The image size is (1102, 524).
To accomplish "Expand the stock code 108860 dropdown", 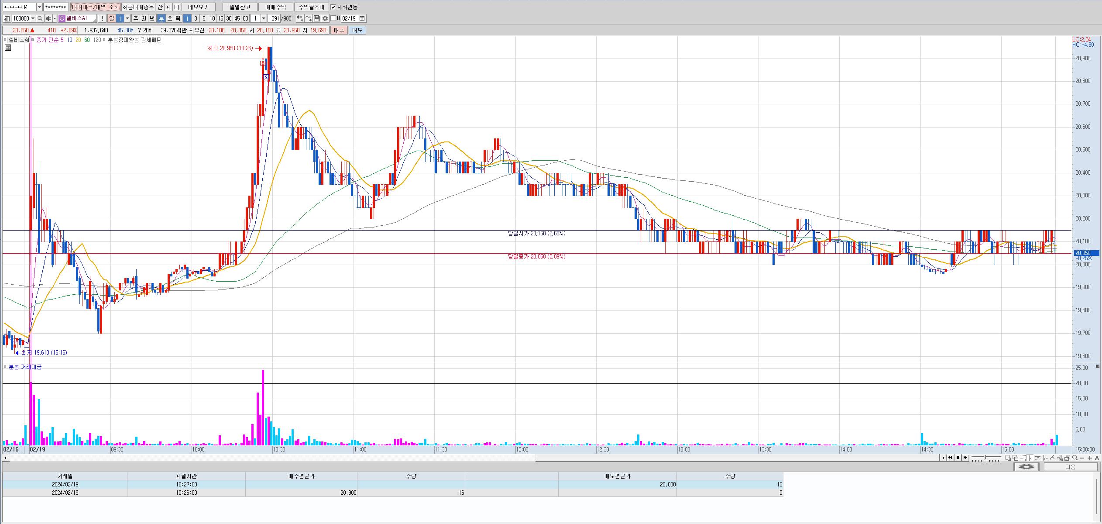I will click(33, 18).
